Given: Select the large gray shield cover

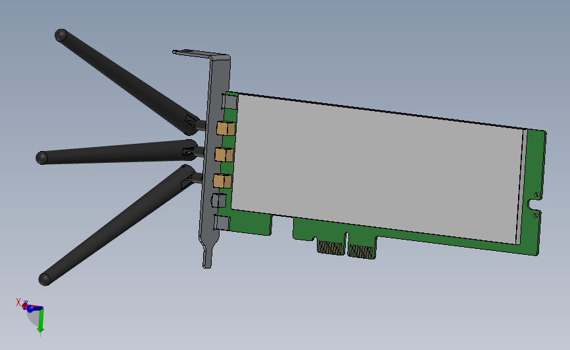Looking at the screenshot, I should 378,169.
